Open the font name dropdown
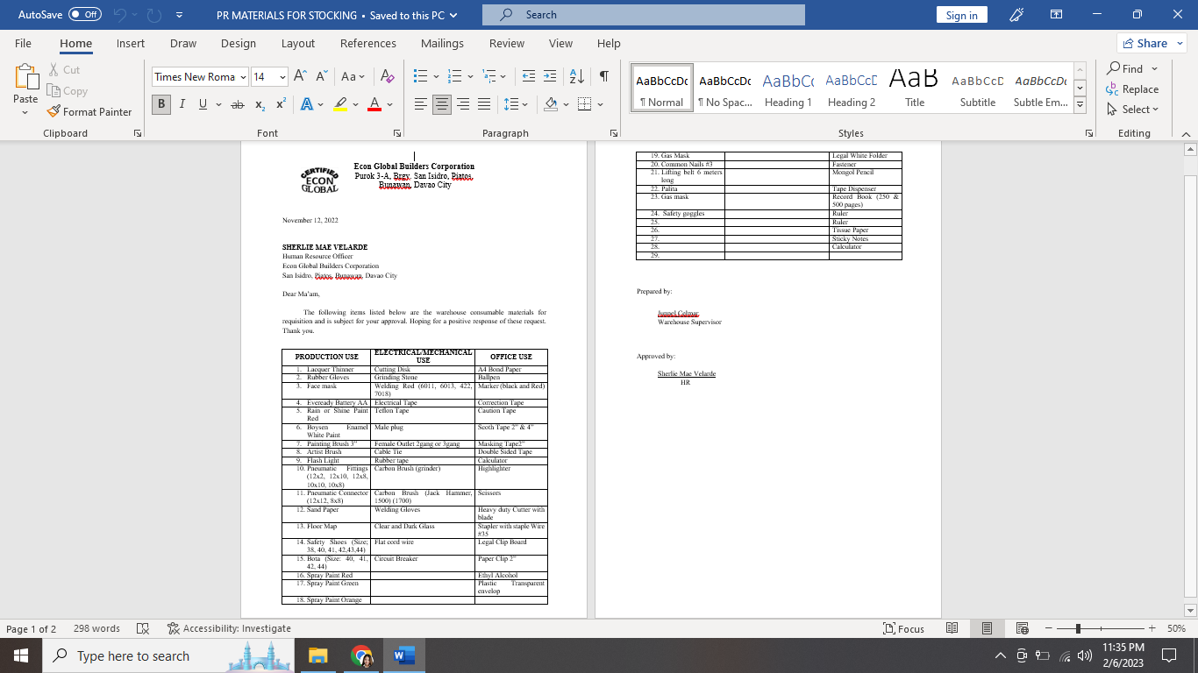Viewport: 1198px width, 673px height. coord(242,77)
